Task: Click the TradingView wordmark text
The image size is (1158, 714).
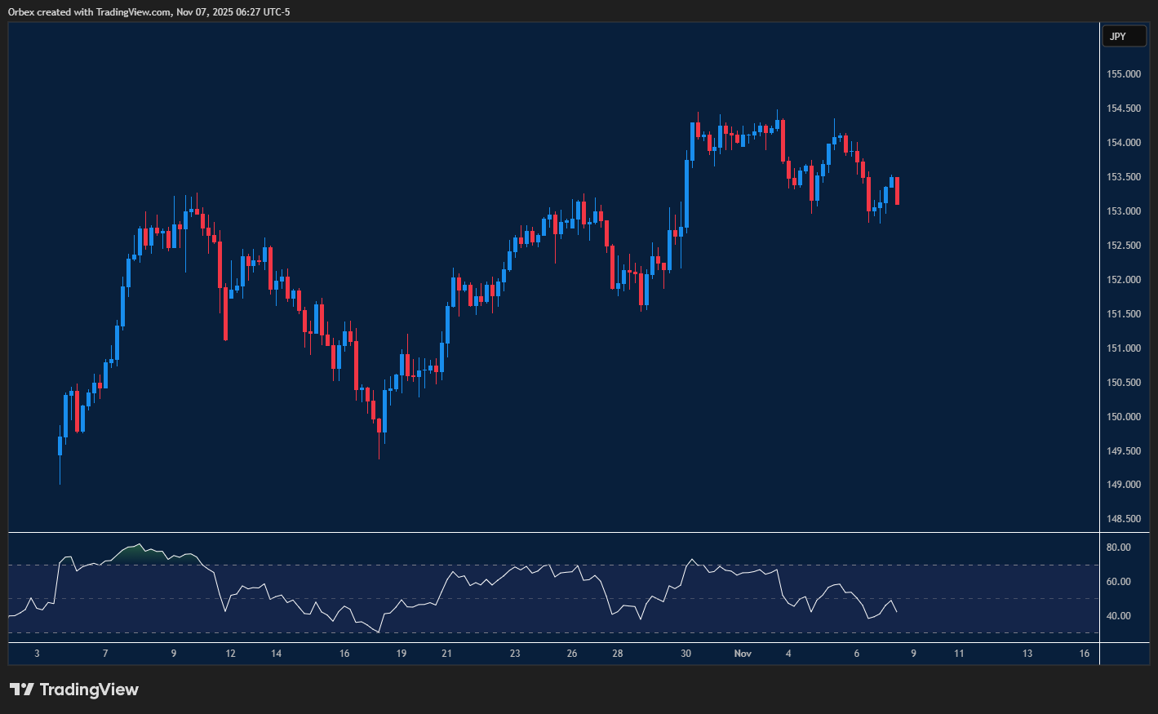Action: coord(89,690)
